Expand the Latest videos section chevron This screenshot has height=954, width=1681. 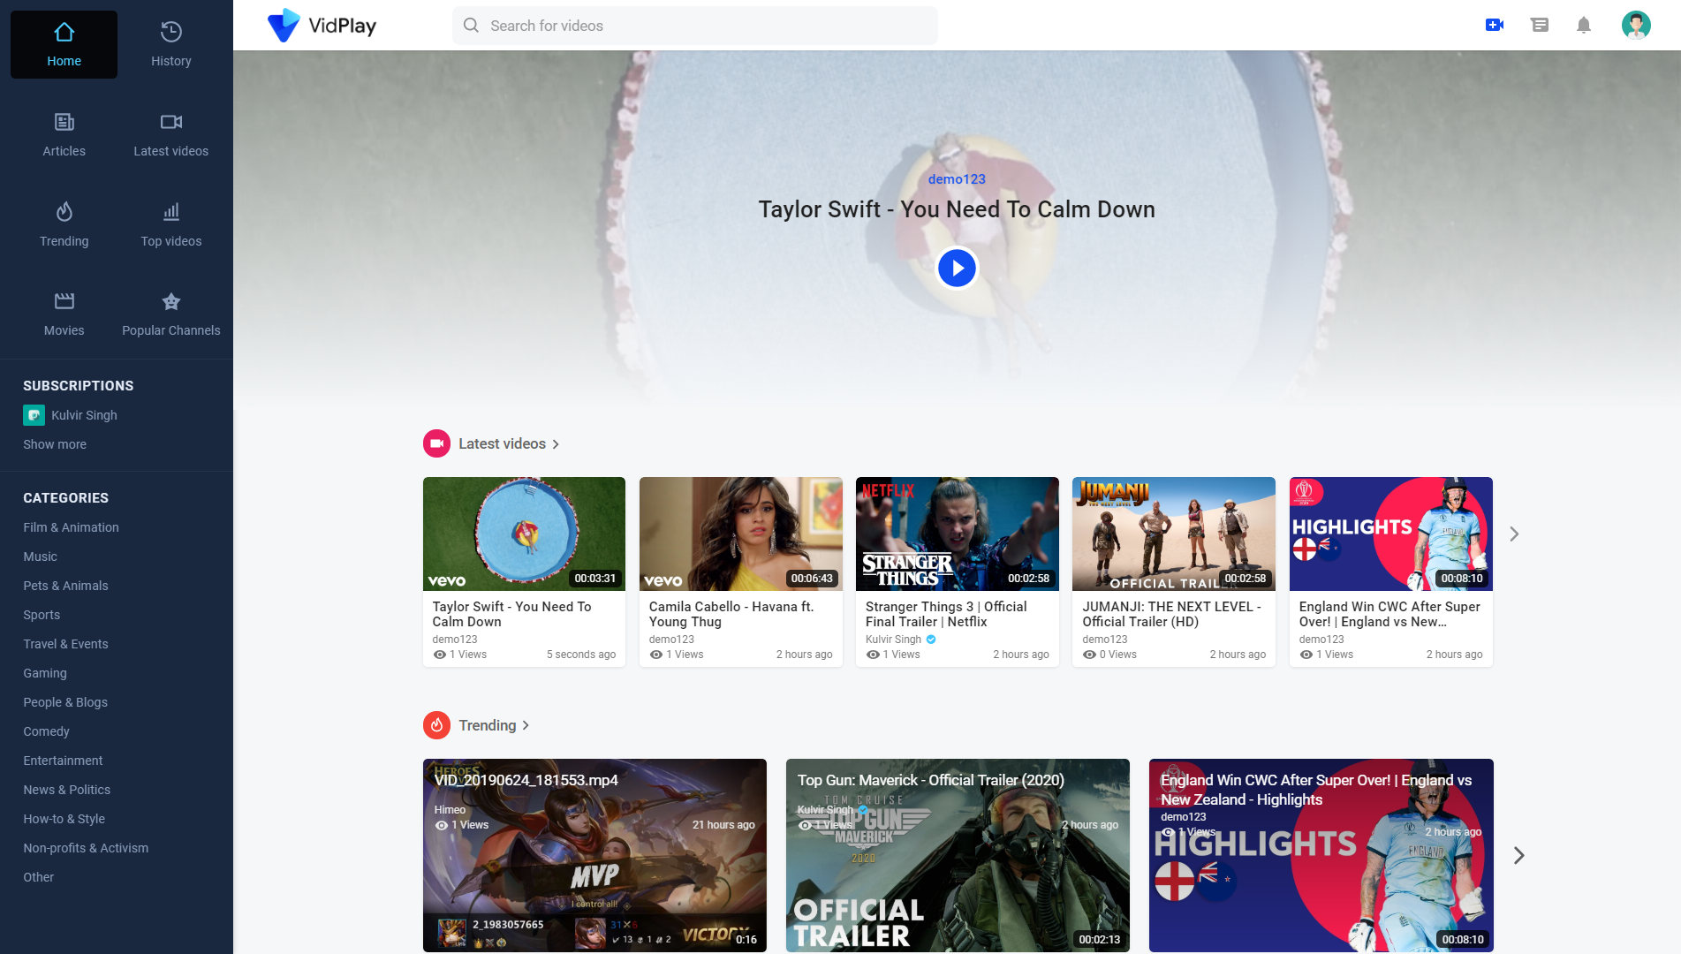tap(556, 444)
